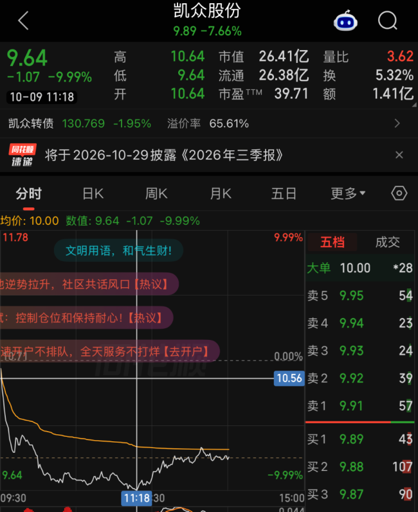
Task: Select 买1 price 9.89 row
Action: 360,439
